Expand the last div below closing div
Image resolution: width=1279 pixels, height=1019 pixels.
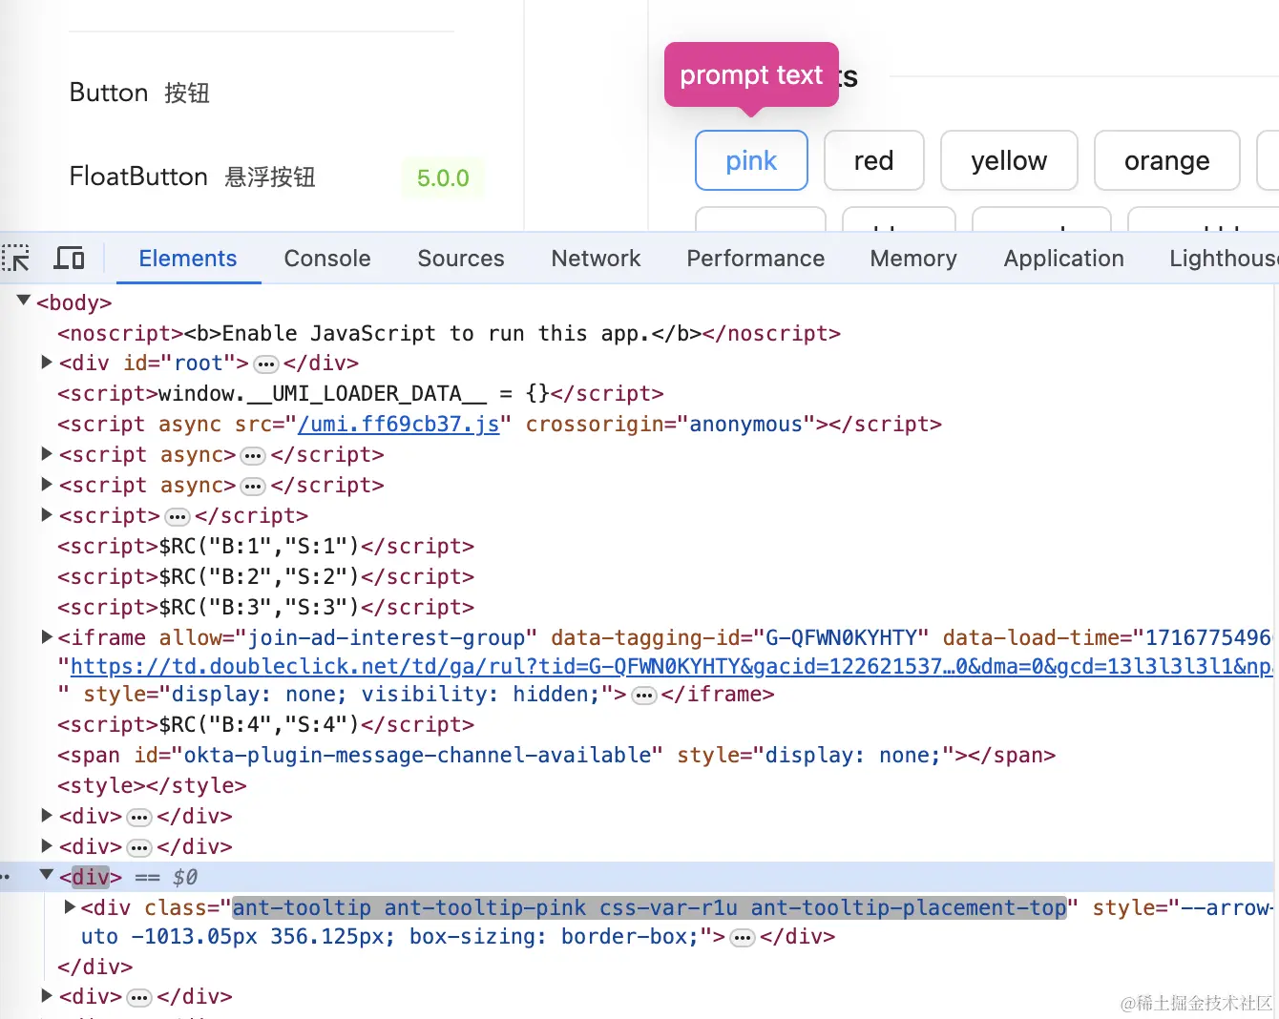click(x=47, y=996)
